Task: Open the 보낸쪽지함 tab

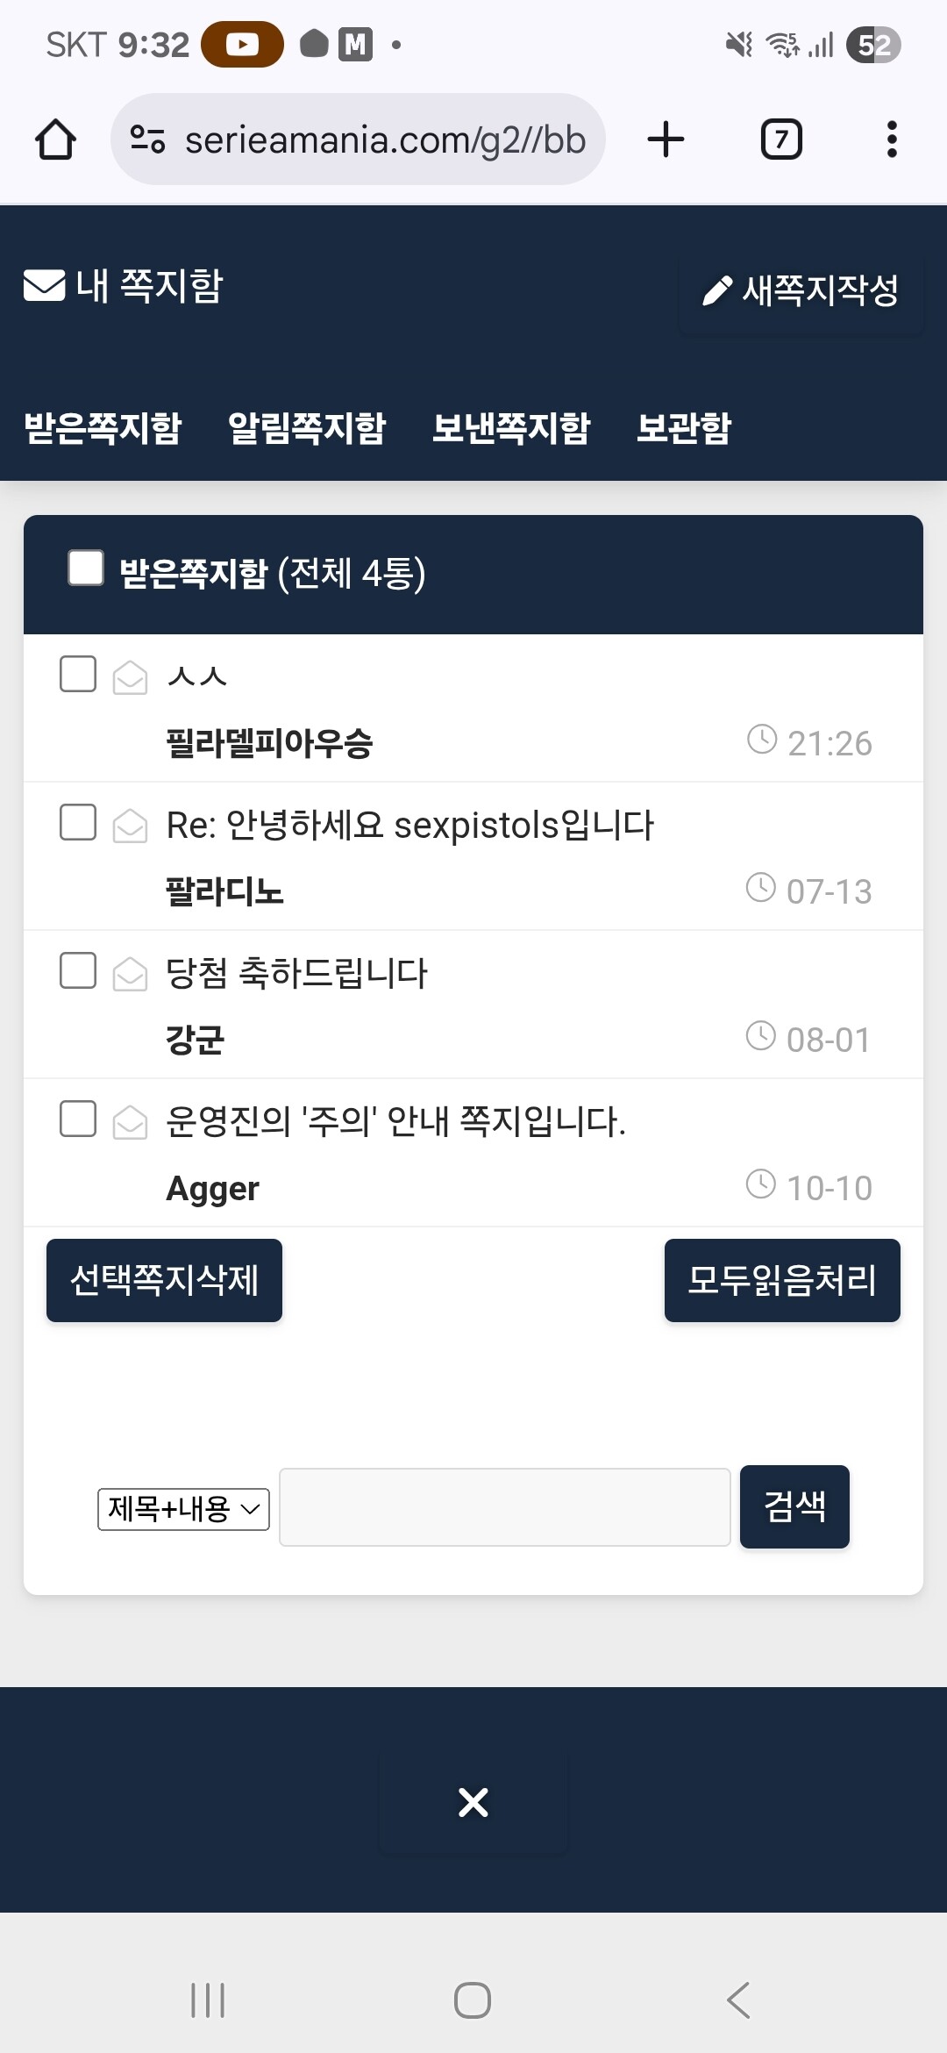Action: 511,428
